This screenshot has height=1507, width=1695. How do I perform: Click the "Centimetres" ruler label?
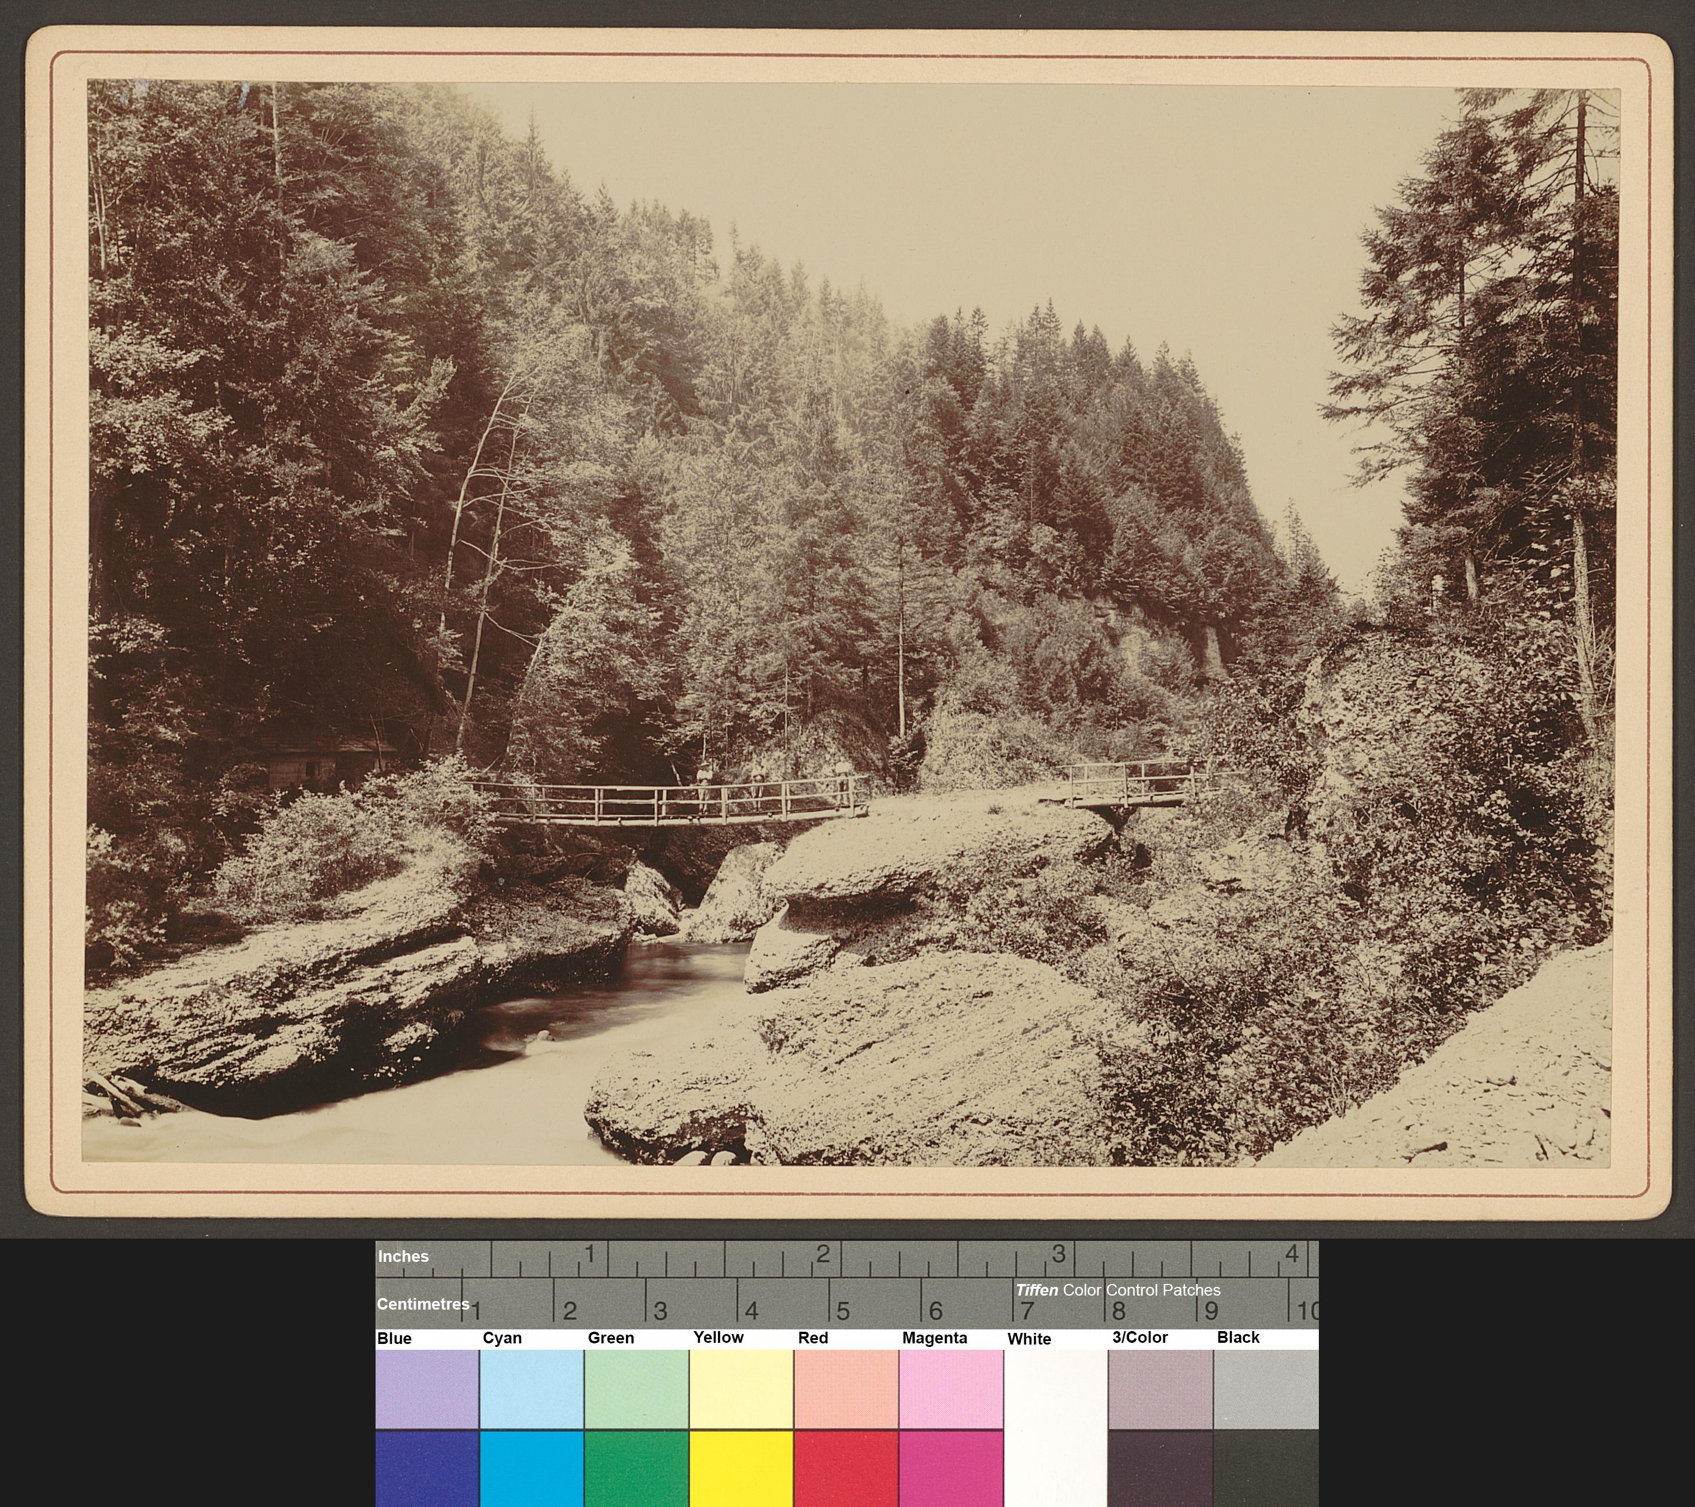point(423,1304)
